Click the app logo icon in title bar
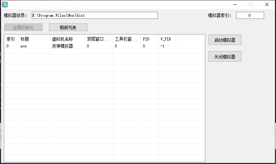Viewport: 276px width, 164px height. coord(5,5)
